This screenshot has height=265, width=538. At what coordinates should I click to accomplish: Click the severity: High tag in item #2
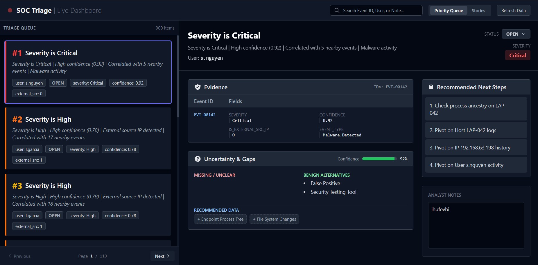click(83, 149)
